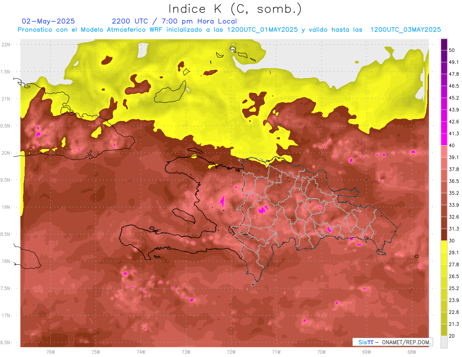This screenshot has height=357, width=462.
Task: Click the "2200 UTC / 7:00 pm Hora Local" label
Action: 174,21
